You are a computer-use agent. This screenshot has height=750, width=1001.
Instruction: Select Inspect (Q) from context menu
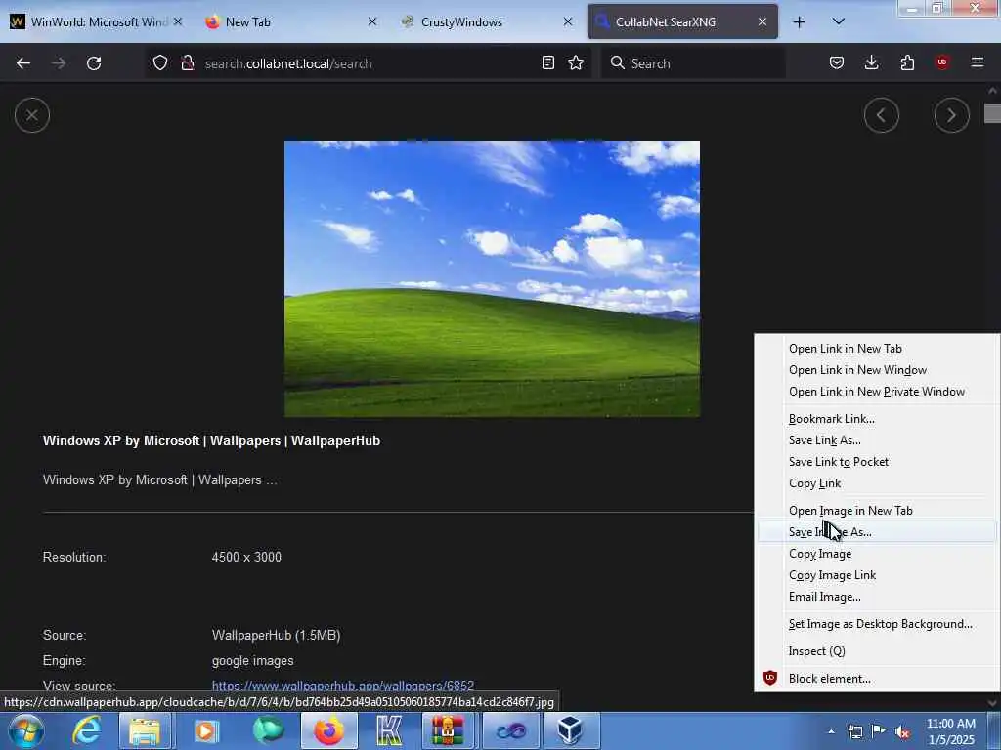tap(816, 651)
